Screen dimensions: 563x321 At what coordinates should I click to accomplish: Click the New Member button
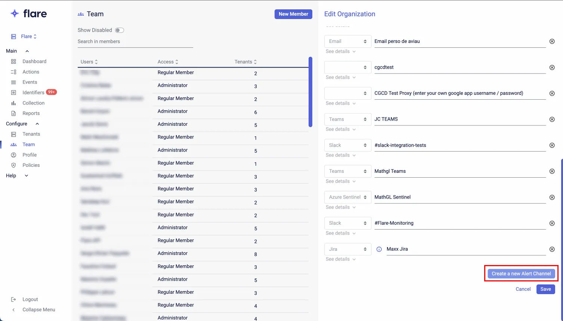293,14
